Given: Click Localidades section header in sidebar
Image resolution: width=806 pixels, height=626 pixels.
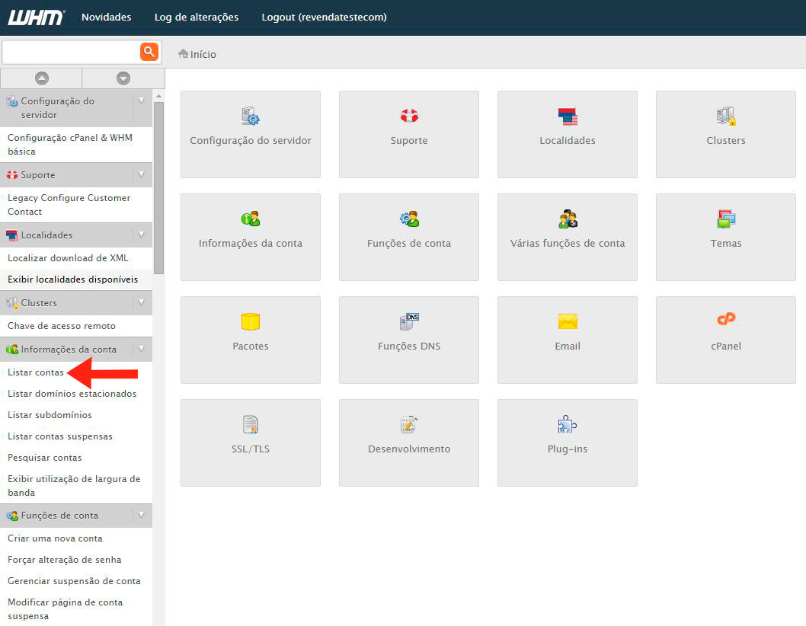Looking at the screenshot, I should click(x=76, y=235).
